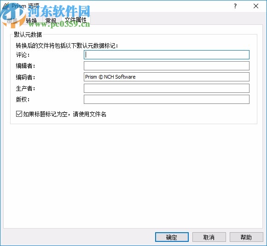Cancel the dialog with 取消

coord(209,237)
